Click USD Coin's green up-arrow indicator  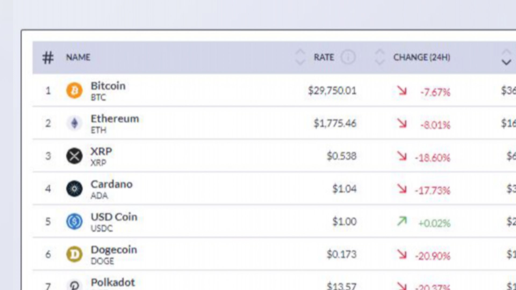pos(402,221)
